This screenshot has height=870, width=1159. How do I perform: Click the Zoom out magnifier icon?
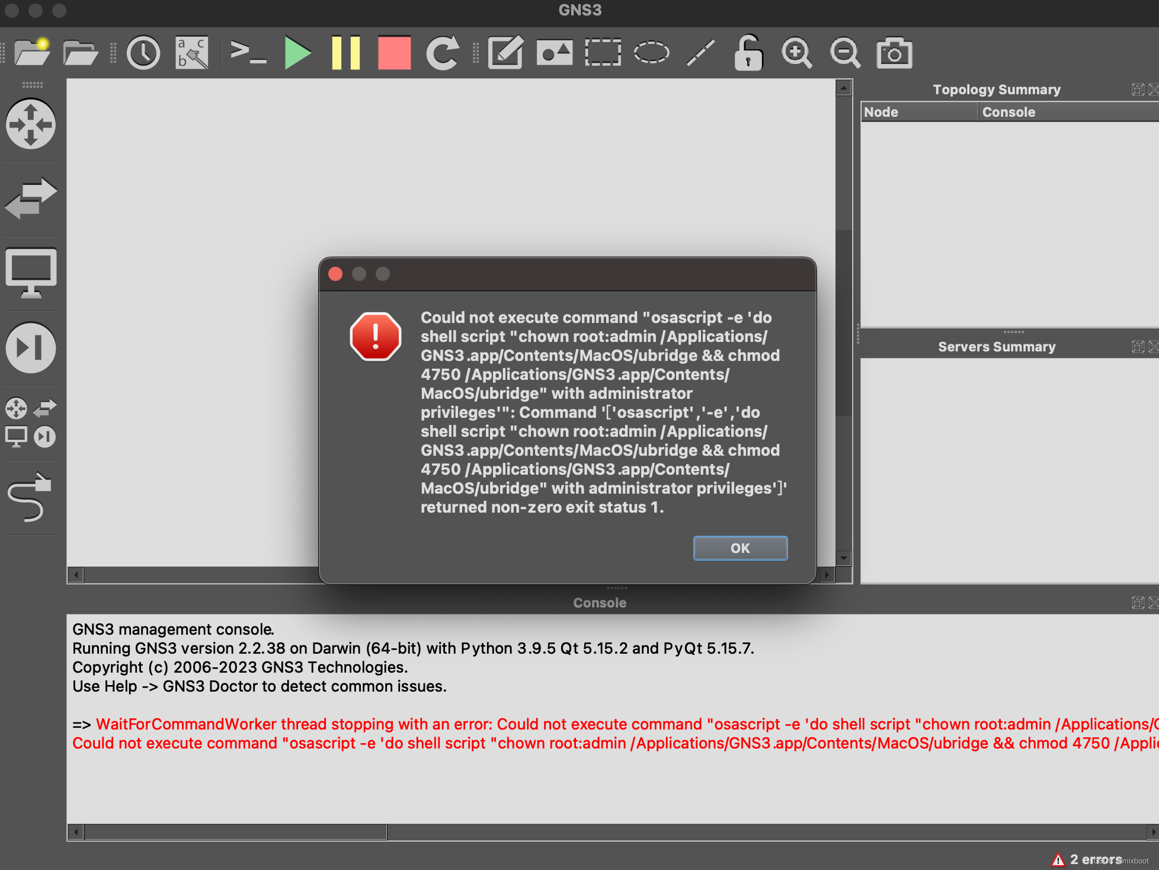(846, 53)
